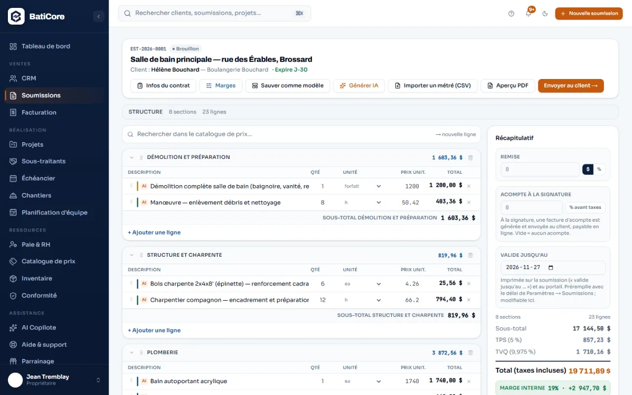
Task: Go to Tableau de bord
Action: coord(54,46)
